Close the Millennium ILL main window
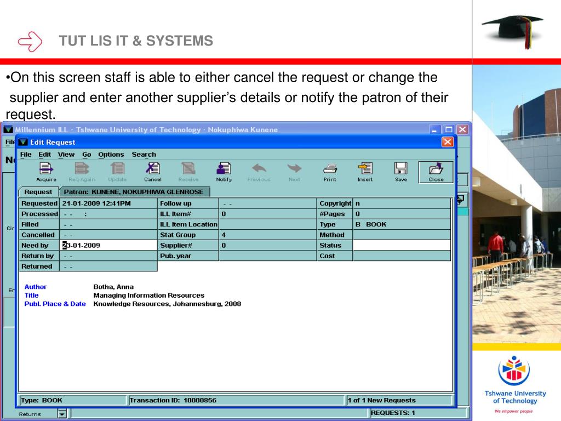Screen dimensions: 561x421 pos(462,129)
